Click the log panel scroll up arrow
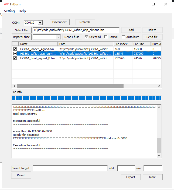This screenshot has height=190, width=174. [x=159, y=107]
